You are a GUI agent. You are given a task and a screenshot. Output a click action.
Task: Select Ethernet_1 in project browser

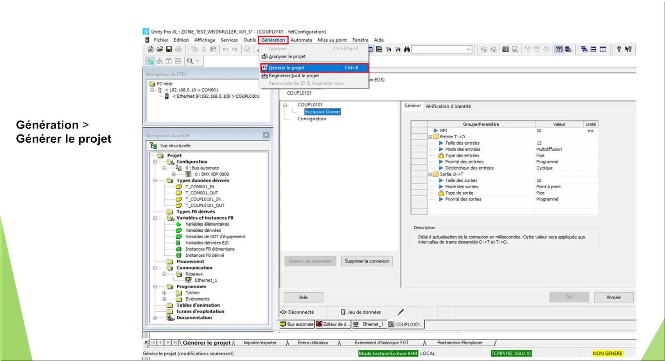click(205, 280)
